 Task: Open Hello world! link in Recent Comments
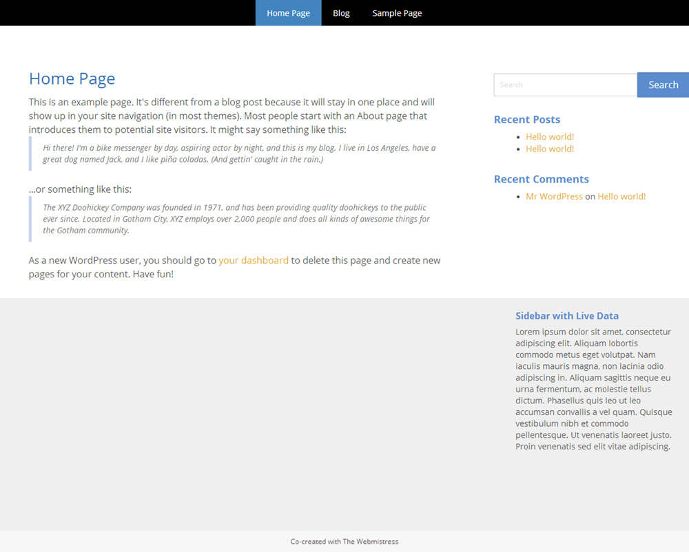click(621, 196)
